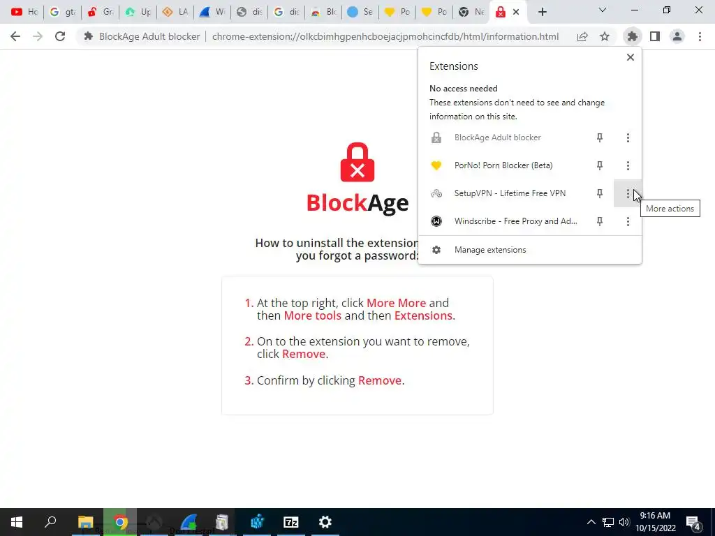Close the active BlockAge tab
The image size is (715, 536).
pyautogui.click(x=516, y=12)
